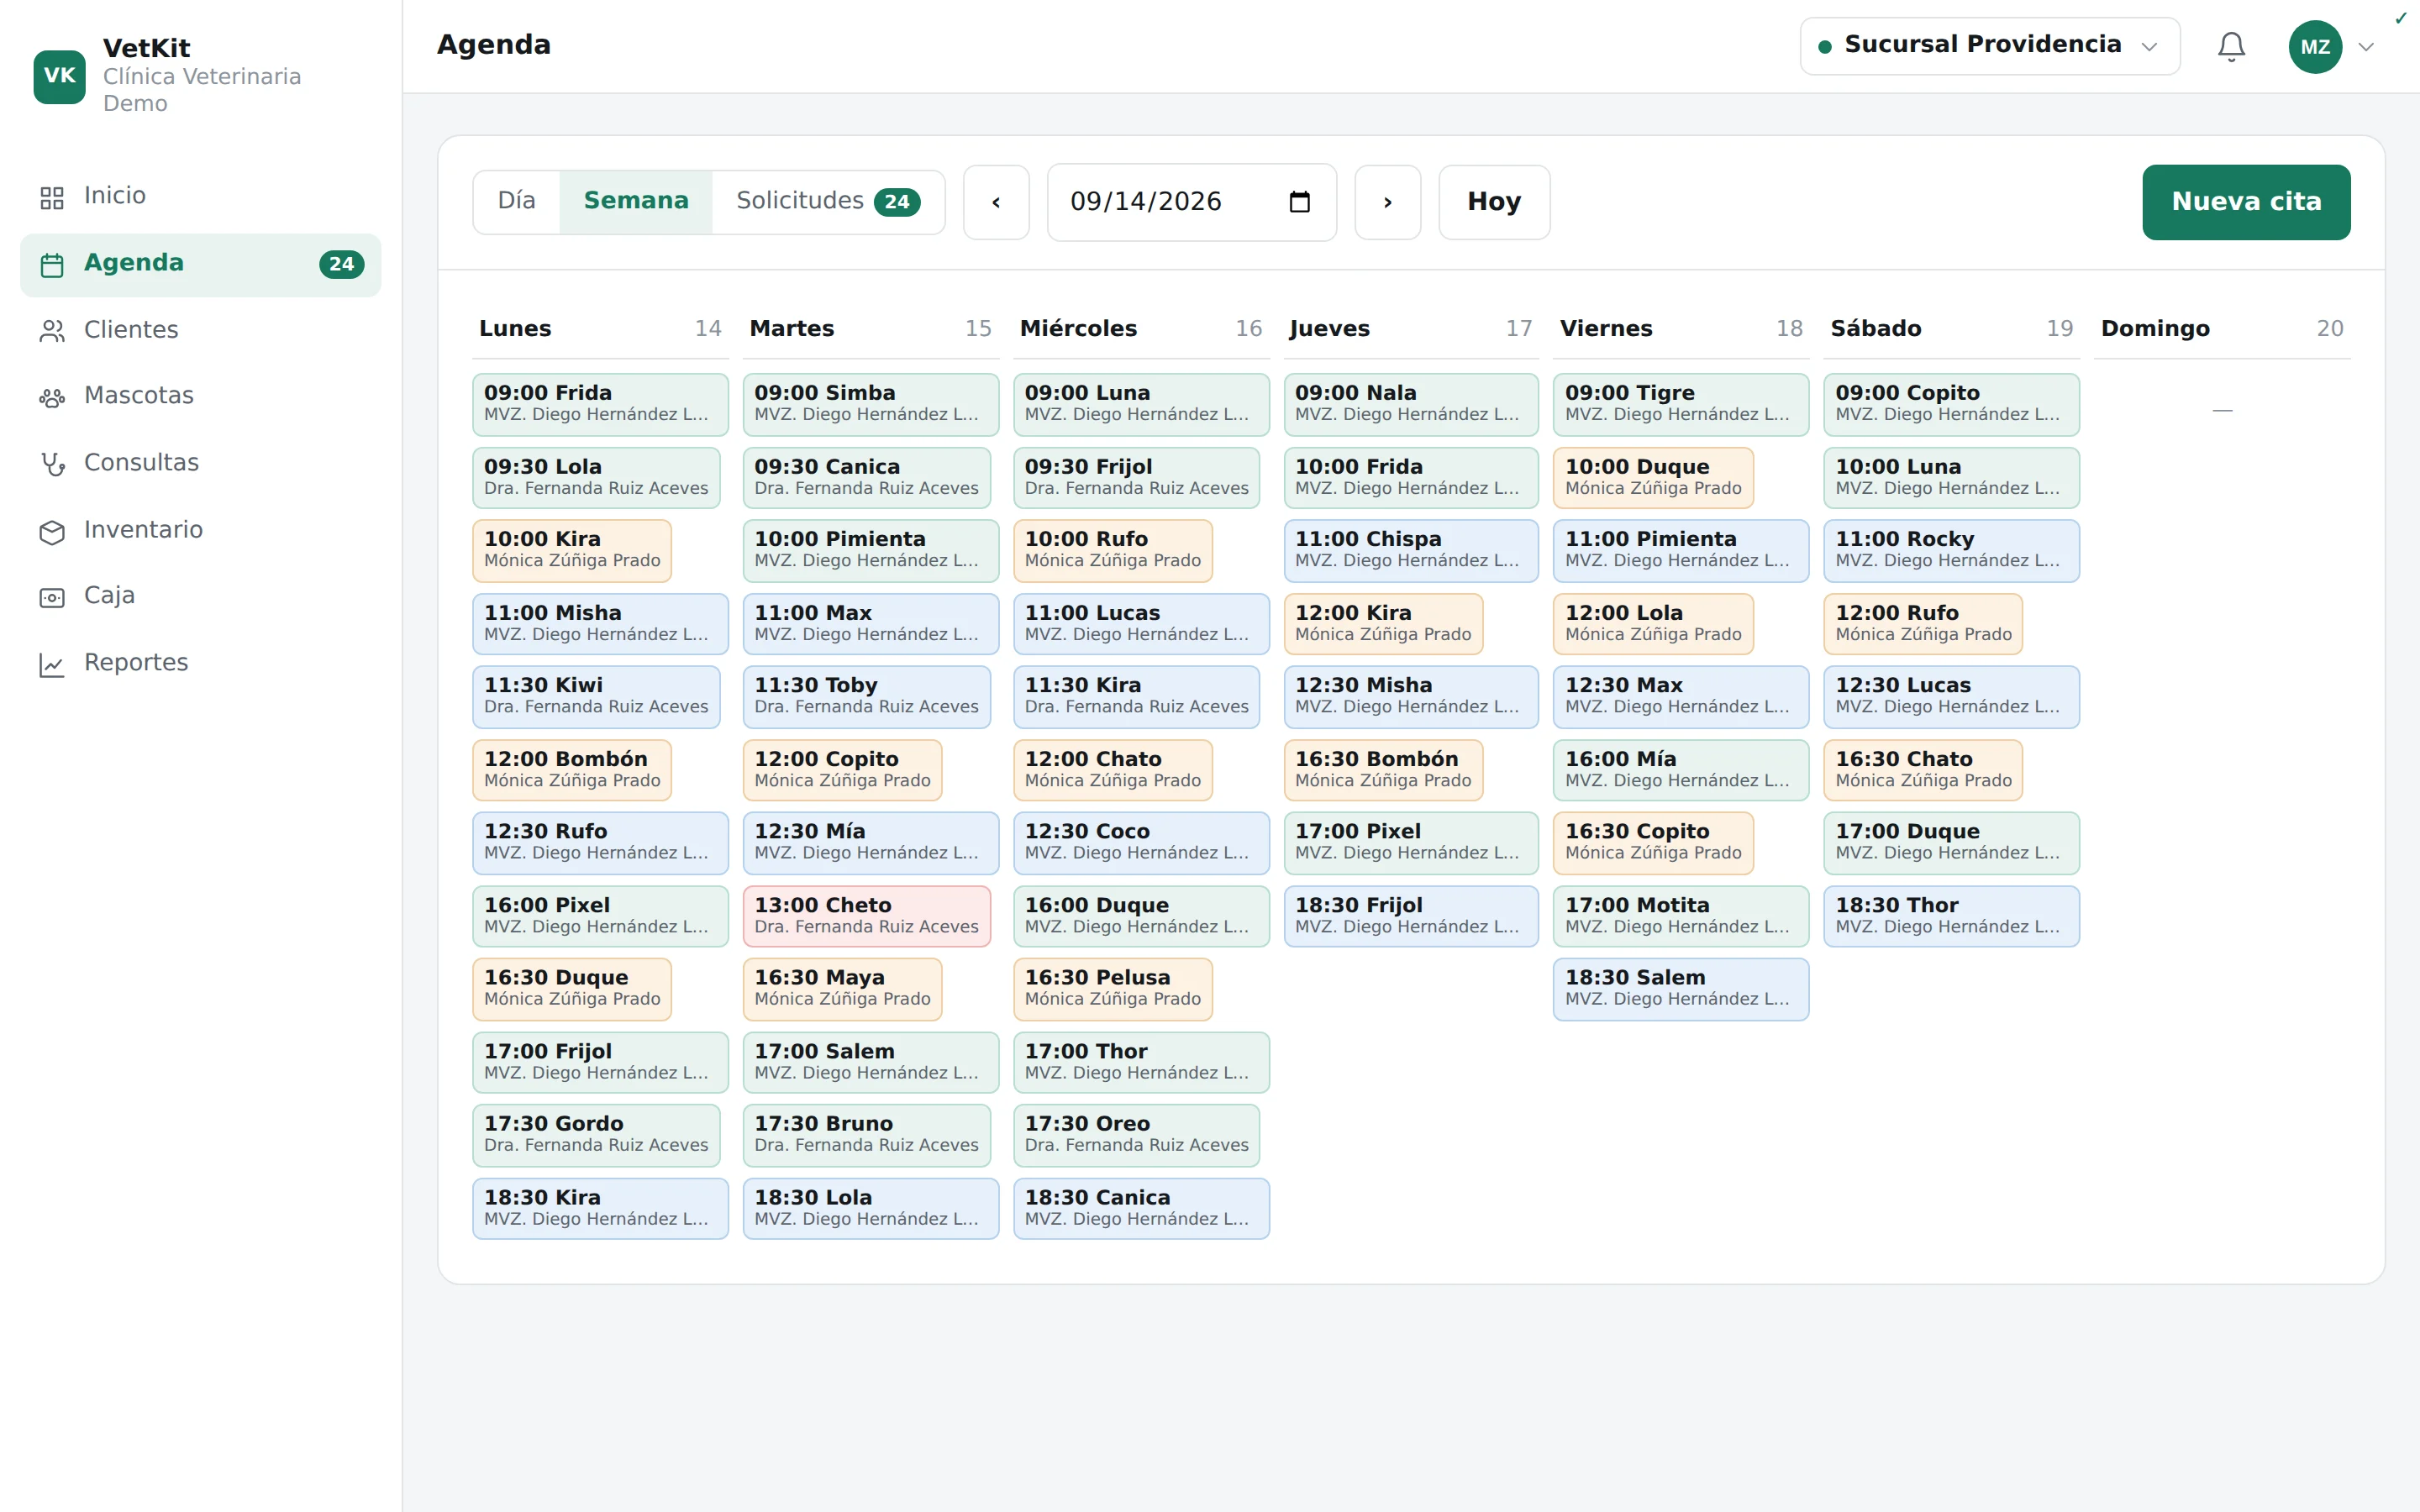
Task: Click the Inicio grid icon
Action: coord(52,197)
